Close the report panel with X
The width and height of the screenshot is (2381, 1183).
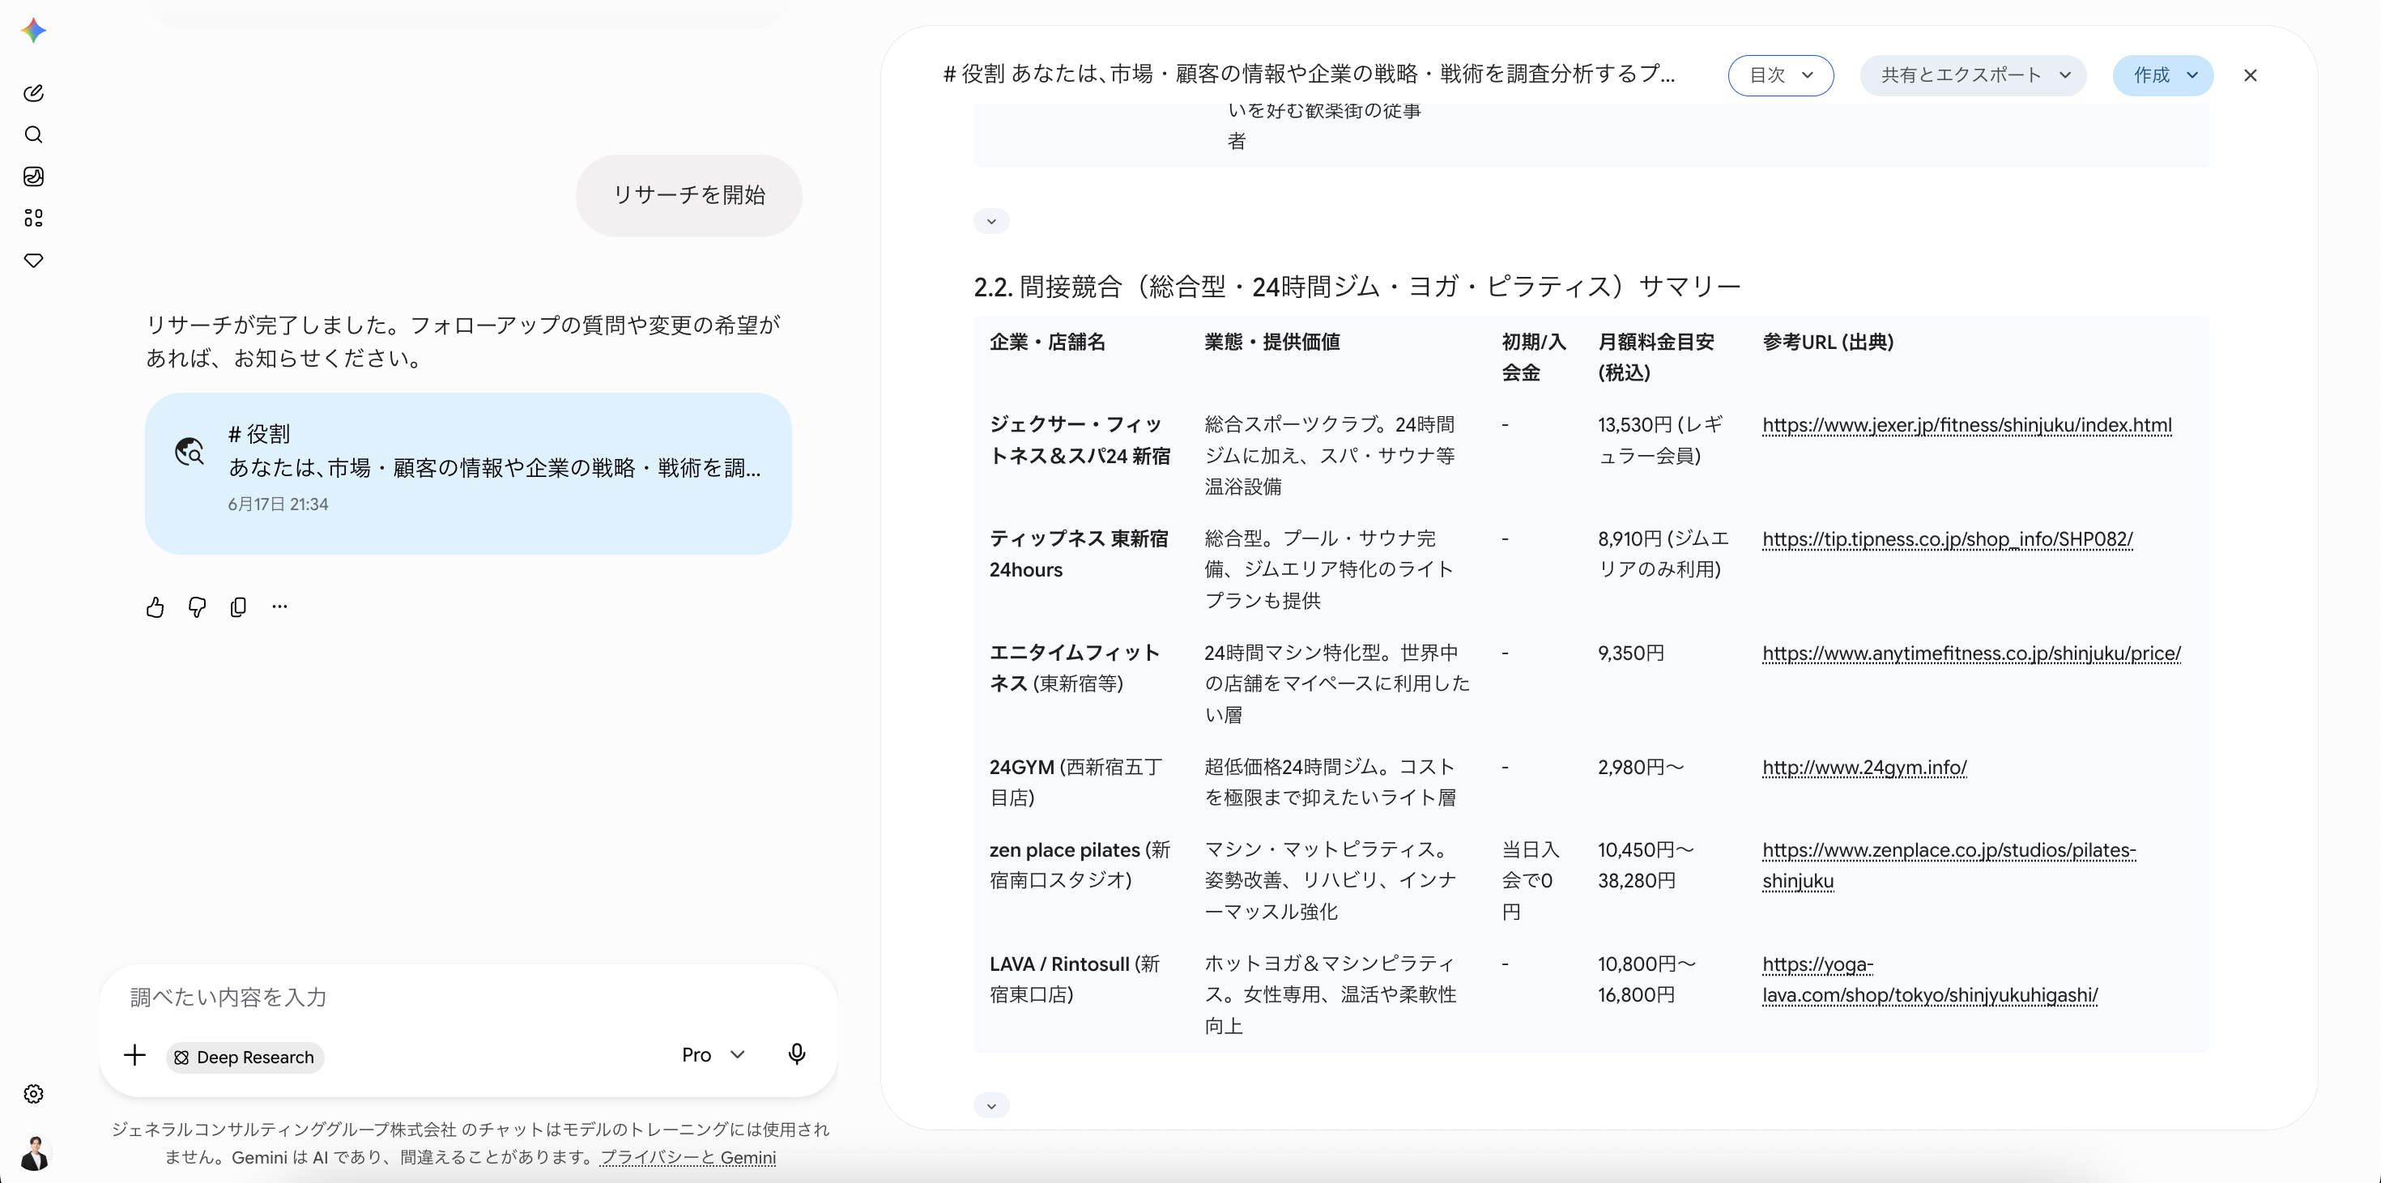[x=2251, y=76]
